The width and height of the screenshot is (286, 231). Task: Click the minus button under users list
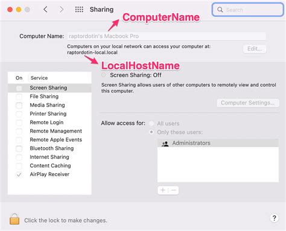[x=174, y=190]
